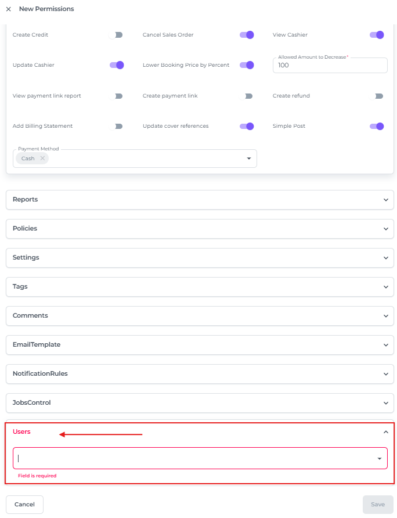397x518 pixels.
Task: Expand the EmailTemplate section chevron
Action: point(386,345)
